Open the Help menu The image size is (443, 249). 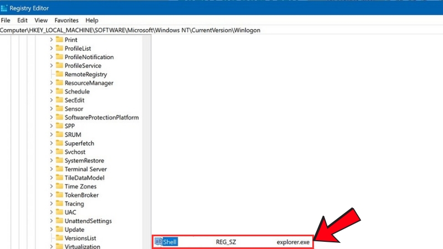(x=92, y=20)
